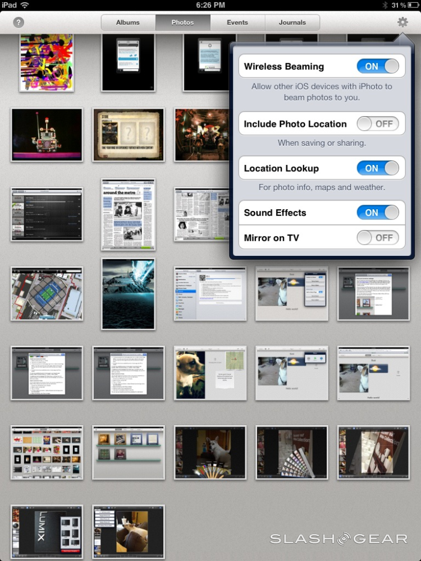Image resolution: width=421 pixels, height=561 pixels.
Task: Tap the help question mark icon
Action: coord(19,23)
